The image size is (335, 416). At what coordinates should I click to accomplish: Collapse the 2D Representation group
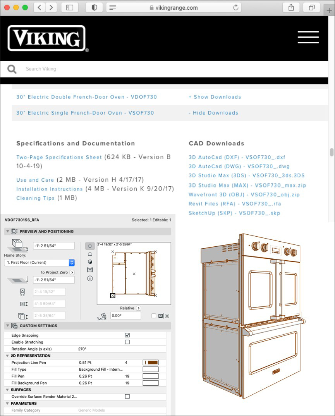[x=7, y=356]
